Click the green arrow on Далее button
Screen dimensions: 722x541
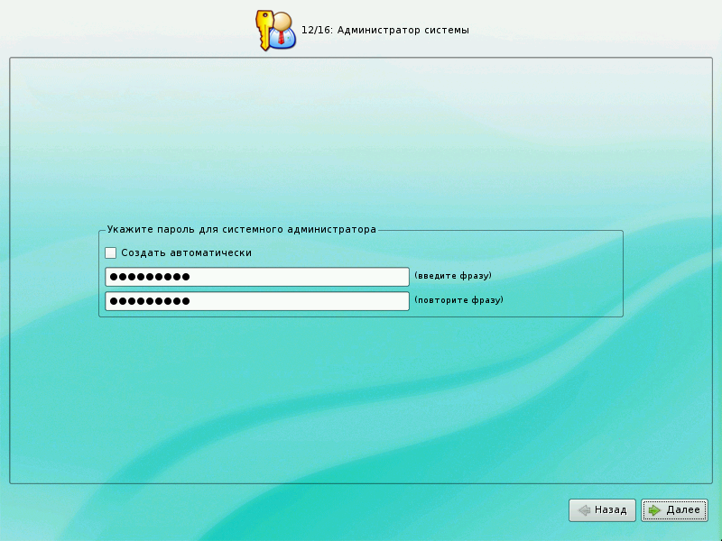(654, 510)
